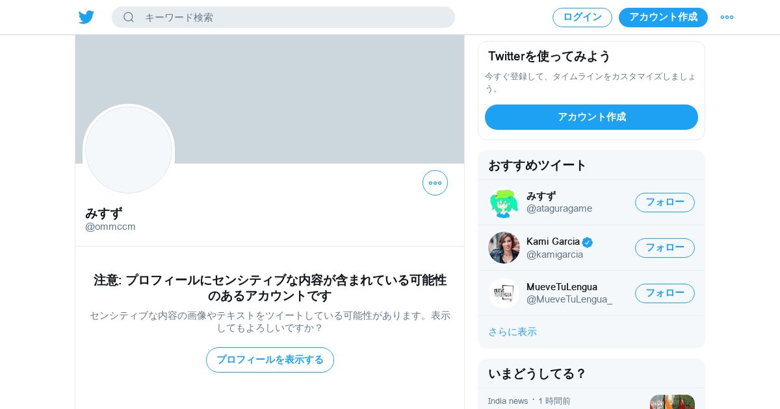The width and height of the screenshot is (780, 409).
Task: Open the profile three-dots options button
Action: point(435,182)
